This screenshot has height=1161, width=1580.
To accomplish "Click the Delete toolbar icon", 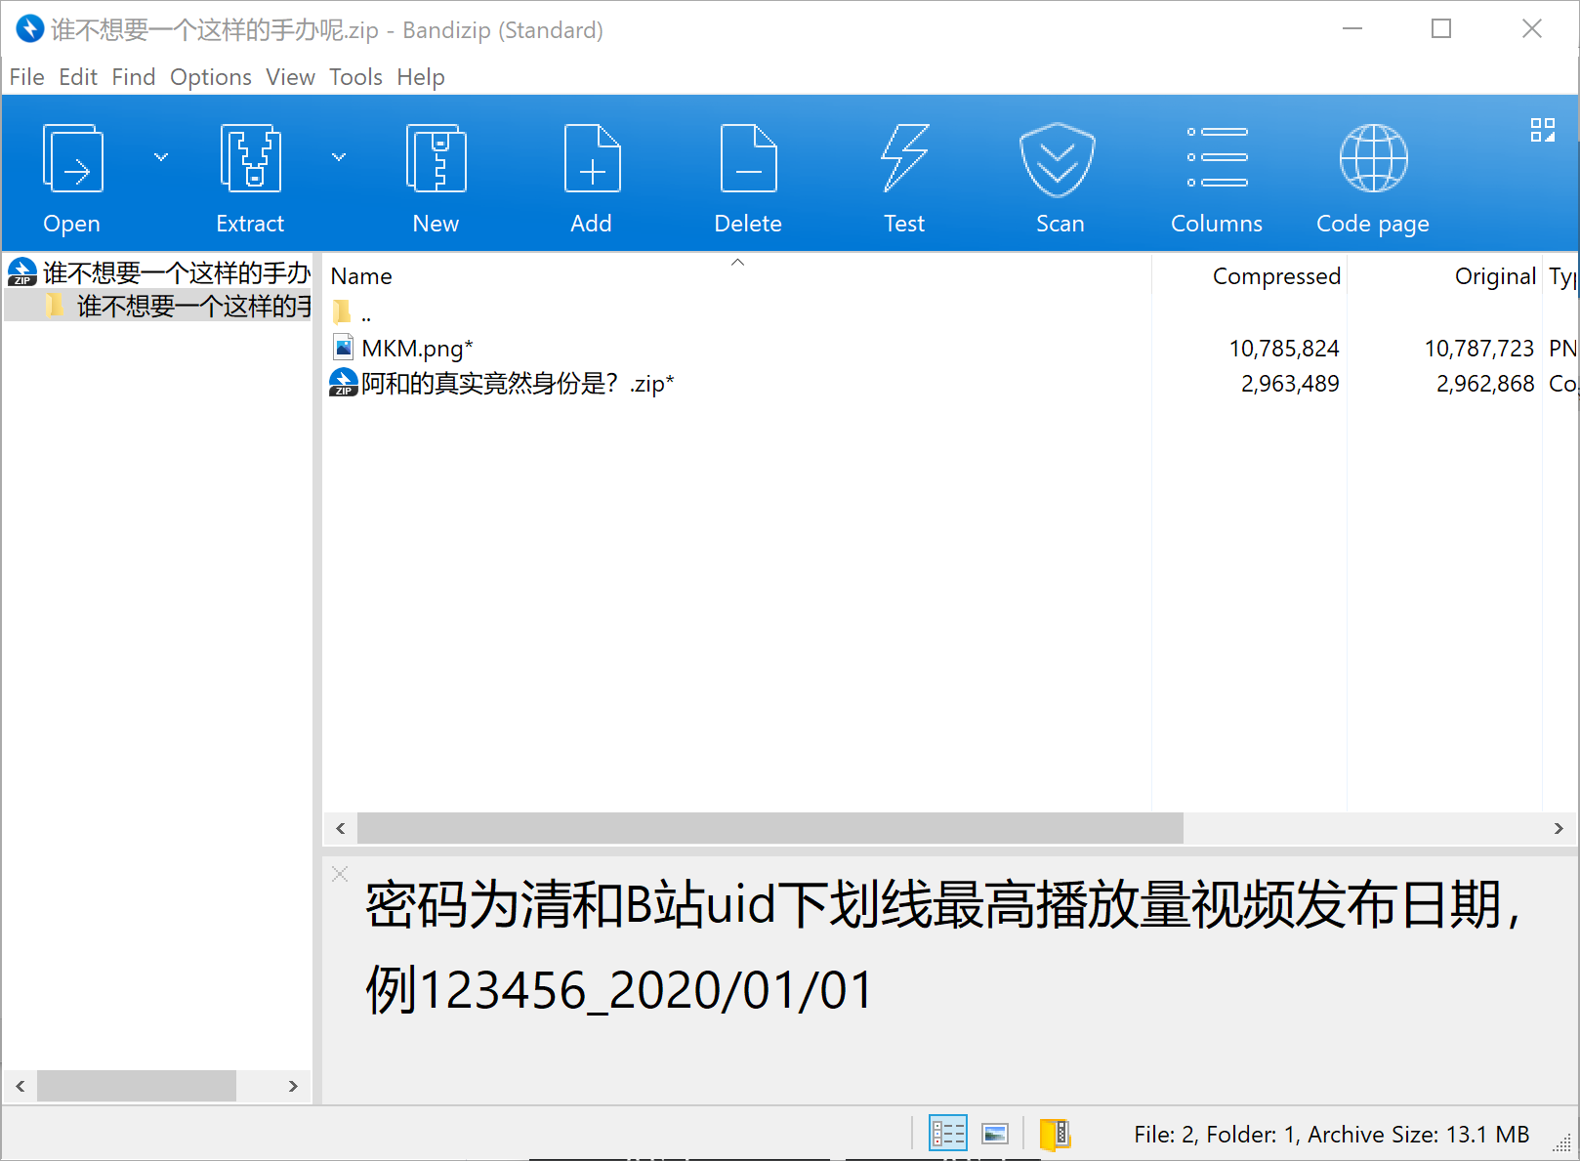I will pos(748,159).
